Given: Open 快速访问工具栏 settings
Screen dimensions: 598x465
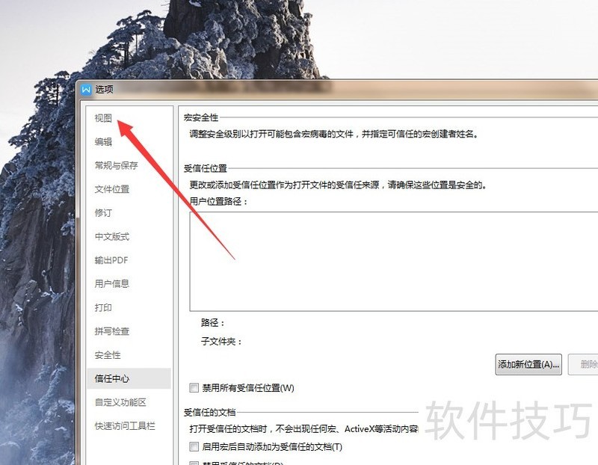Looking at the screenshot, I should [125, 425].
